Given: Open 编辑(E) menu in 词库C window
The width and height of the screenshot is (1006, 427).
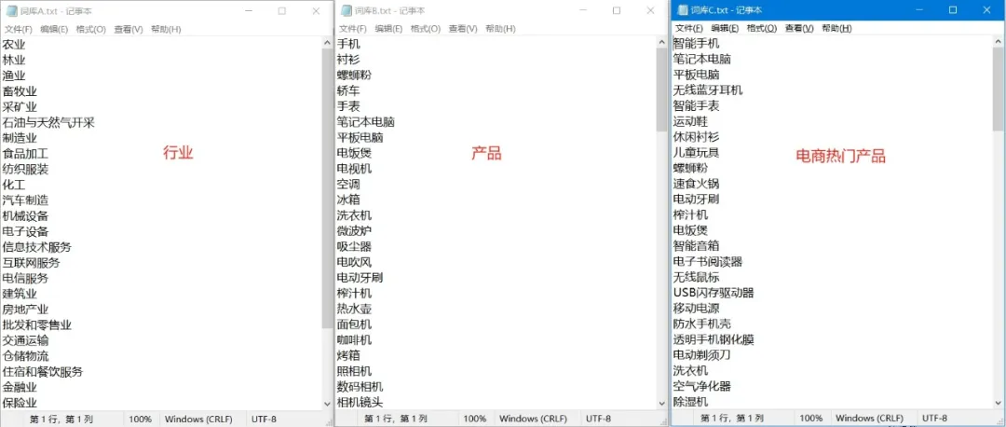Looking at the screenshot, I should pos(725,28).
